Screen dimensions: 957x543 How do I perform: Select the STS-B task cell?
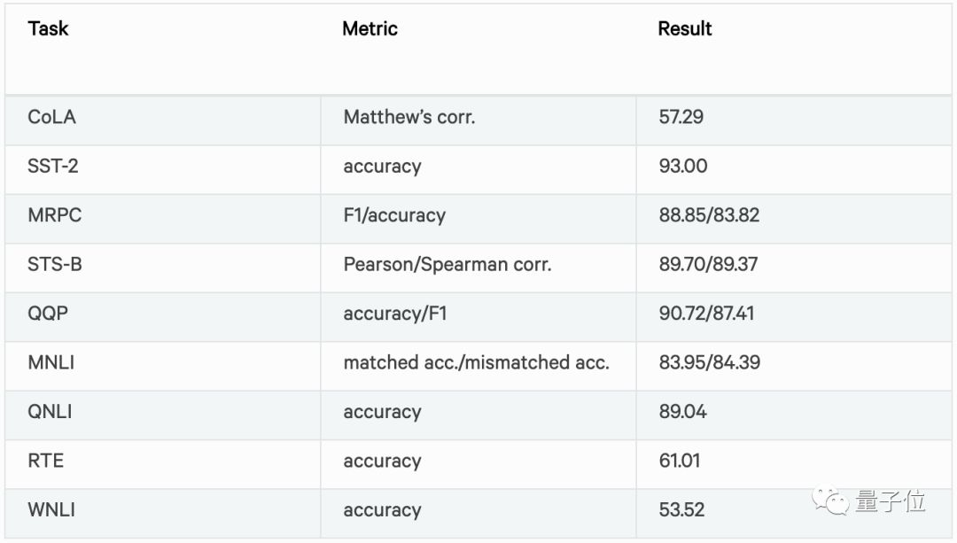coord(55,264)
